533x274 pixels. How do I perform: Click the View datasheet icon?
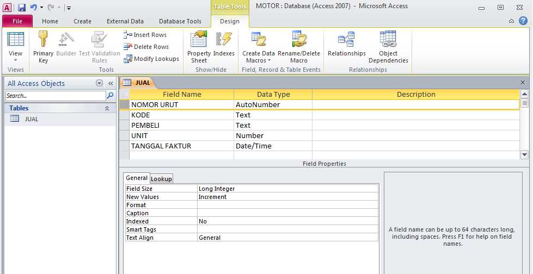click(x=15, y=39)
